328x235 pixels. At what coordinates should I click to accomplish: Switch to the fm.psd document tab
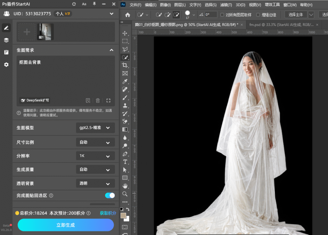coord(281,25)
